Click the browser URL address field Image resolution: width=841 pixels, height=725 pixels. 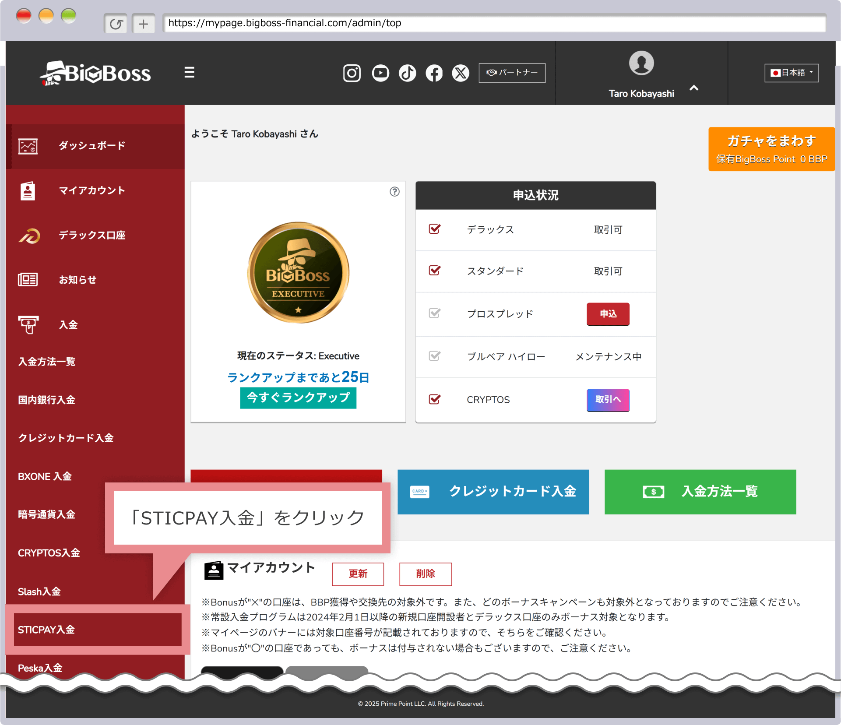tap(494, 23)
